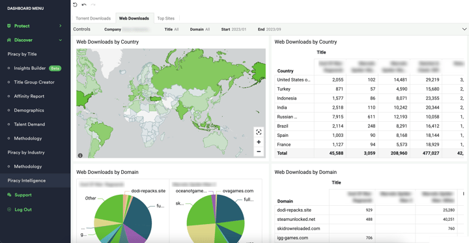469x243 pixels.
Task: Click the Log Out icon in sidebar
Action: point(9,210)
